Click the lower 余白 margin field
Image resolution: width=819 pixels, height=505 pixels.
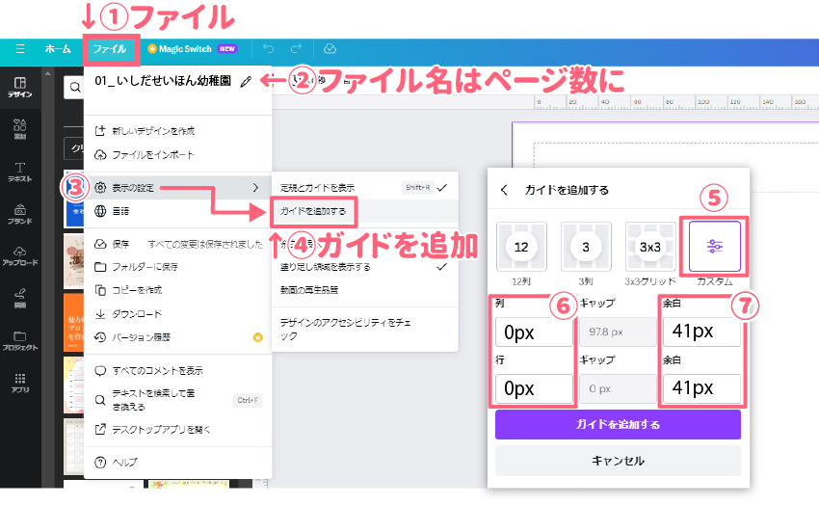coord(702,388)
